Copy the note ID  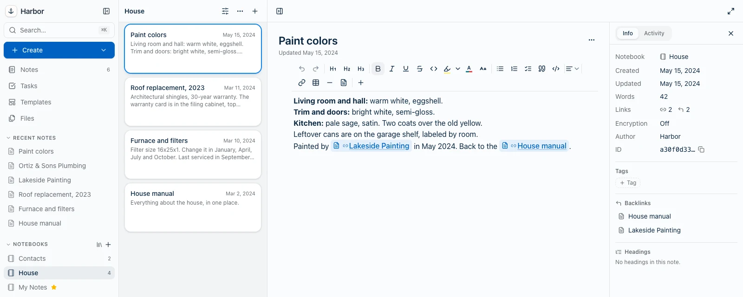point(701,149)
